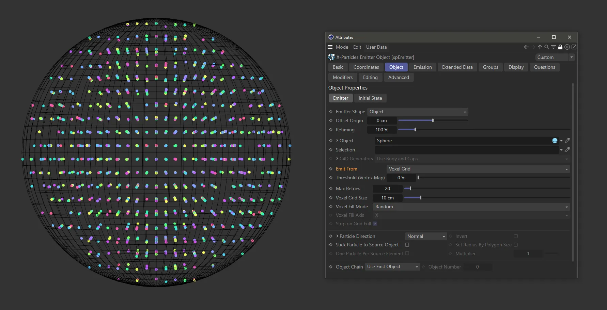This screenshot has width=607, height=310.
Task: Click the Modifiers button
Action: tap(342, 77)
